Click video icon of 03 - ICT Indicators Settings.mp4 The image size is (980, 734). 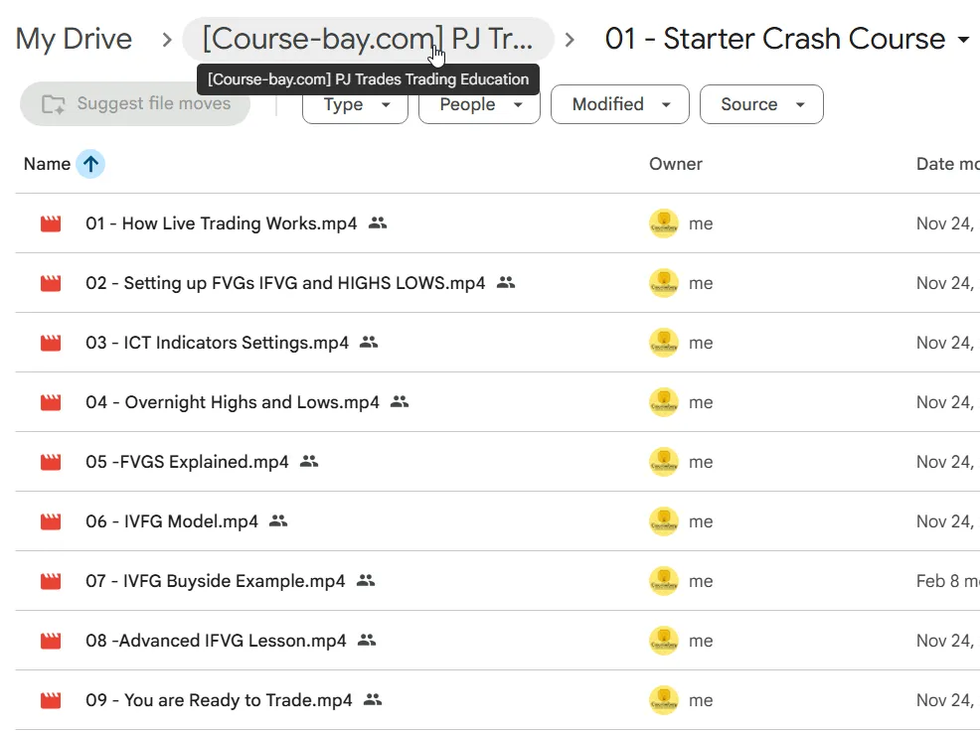point(51,343)
